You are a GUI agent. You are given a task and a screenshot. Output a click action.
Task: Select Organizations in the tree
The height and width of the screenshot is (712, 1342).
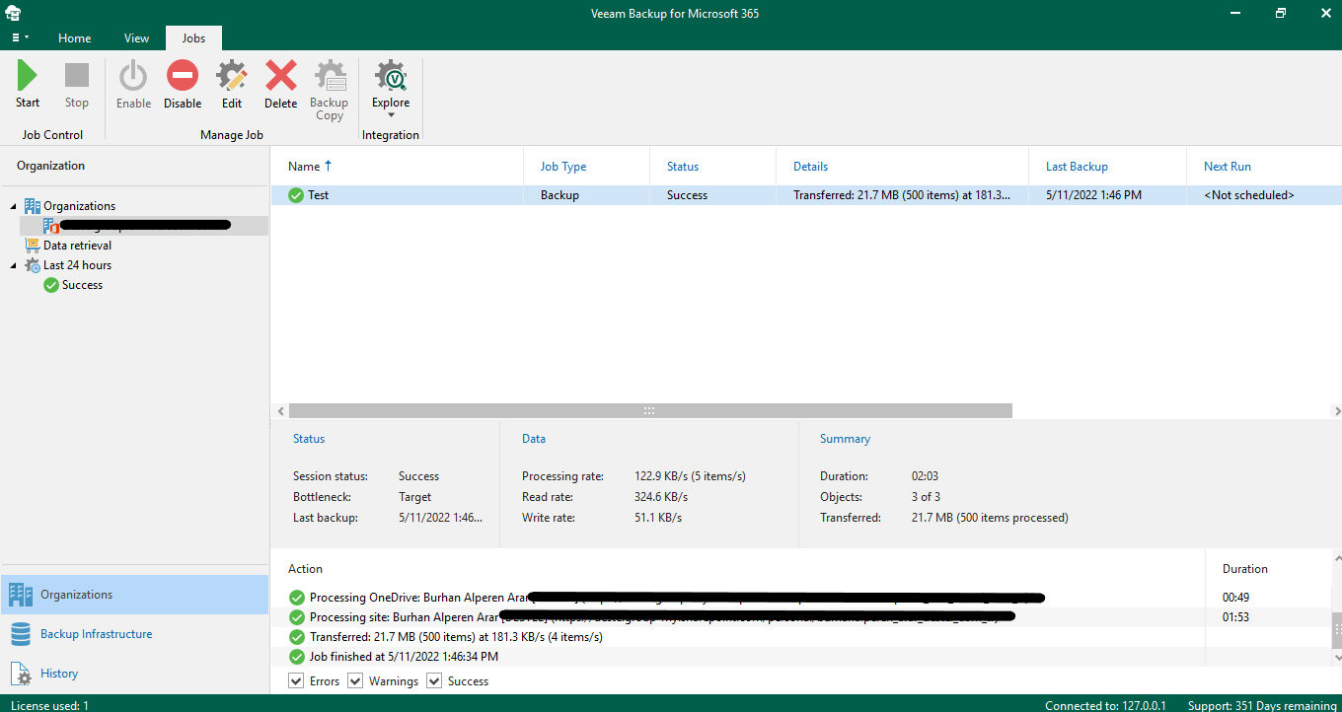click(79, 206)
